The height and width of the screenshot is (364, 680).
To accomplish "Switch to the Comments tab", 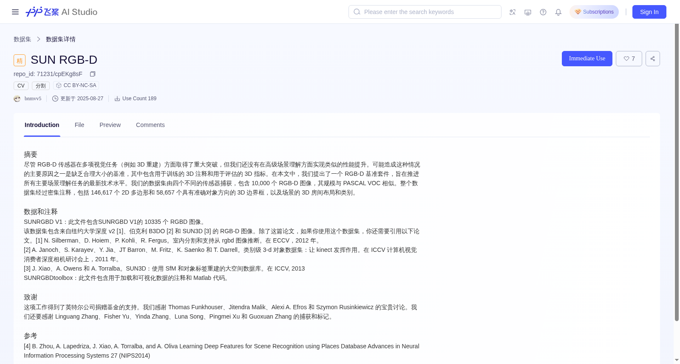I will tap(150, 125).
